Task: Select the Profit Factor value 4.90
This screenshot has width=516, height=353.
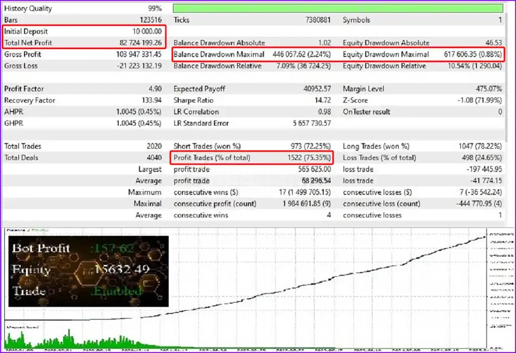Action: 154,89
